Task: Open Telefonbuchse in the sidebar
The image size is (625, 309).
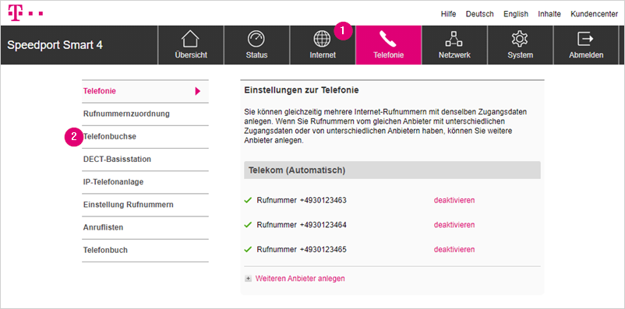Action: point(145,136)
